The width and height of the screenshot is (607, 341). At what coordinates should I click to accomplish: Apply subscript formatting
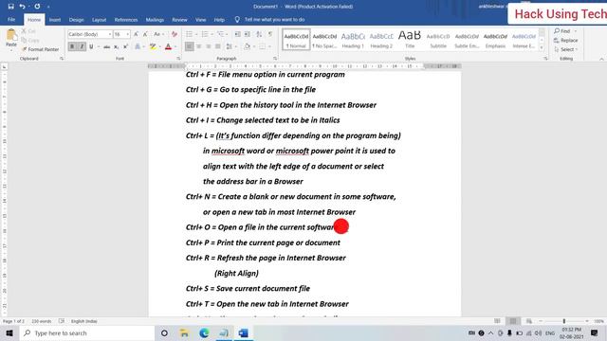116,46
